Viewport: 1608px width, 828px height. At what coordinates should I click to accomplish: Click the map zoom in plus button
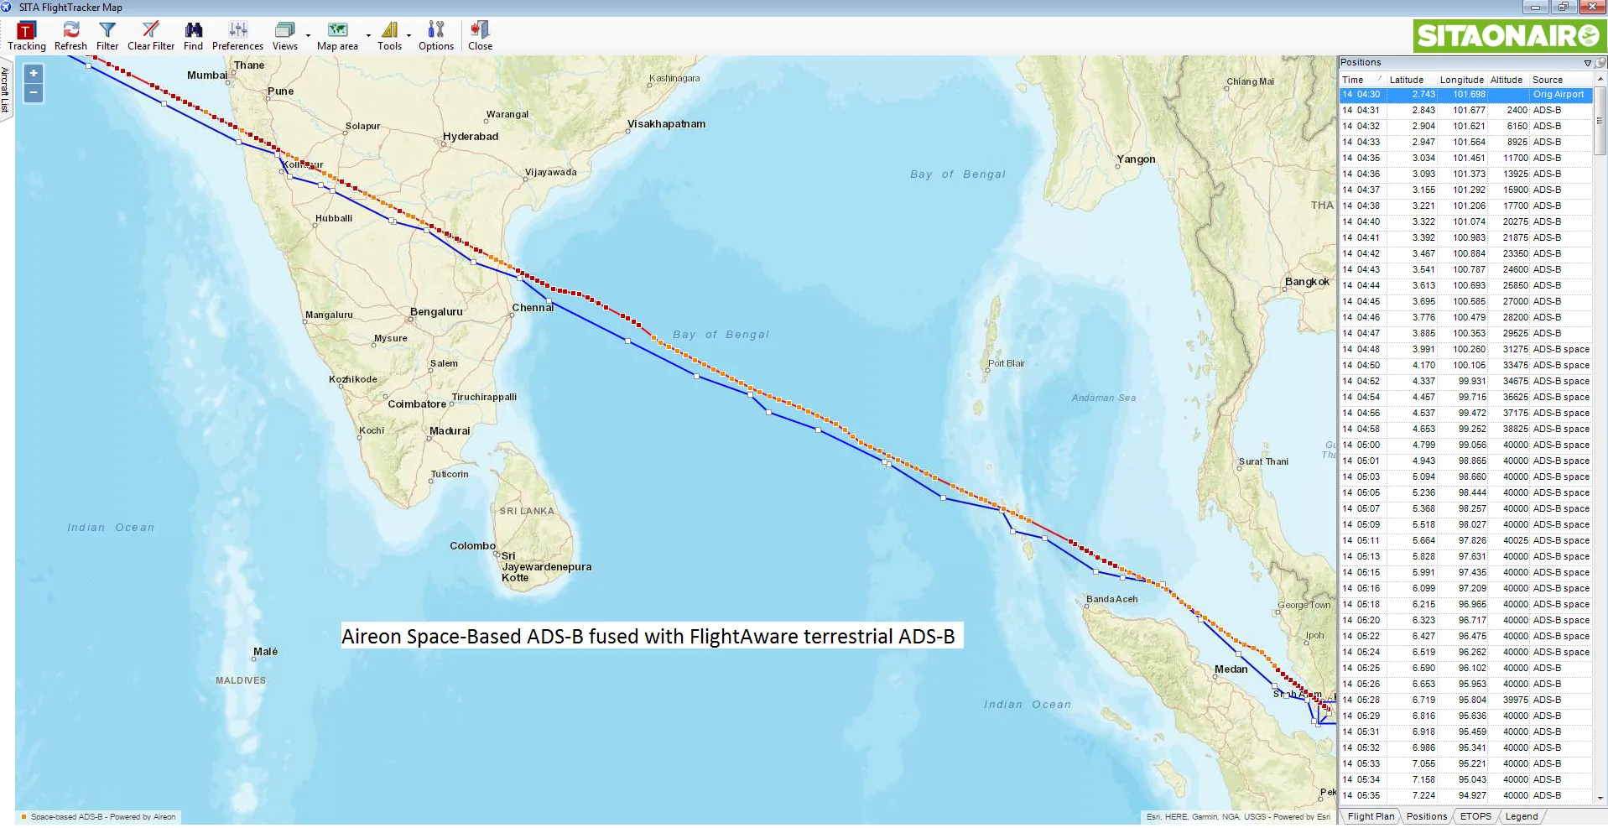[33, 74]
